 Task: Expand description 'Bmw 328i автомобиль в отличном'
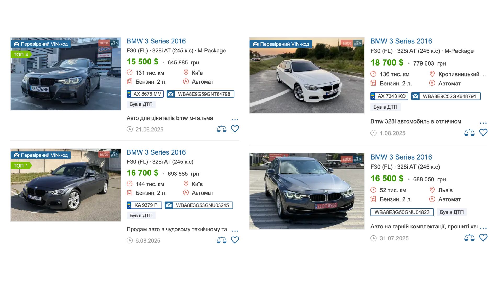click(483, 123)
